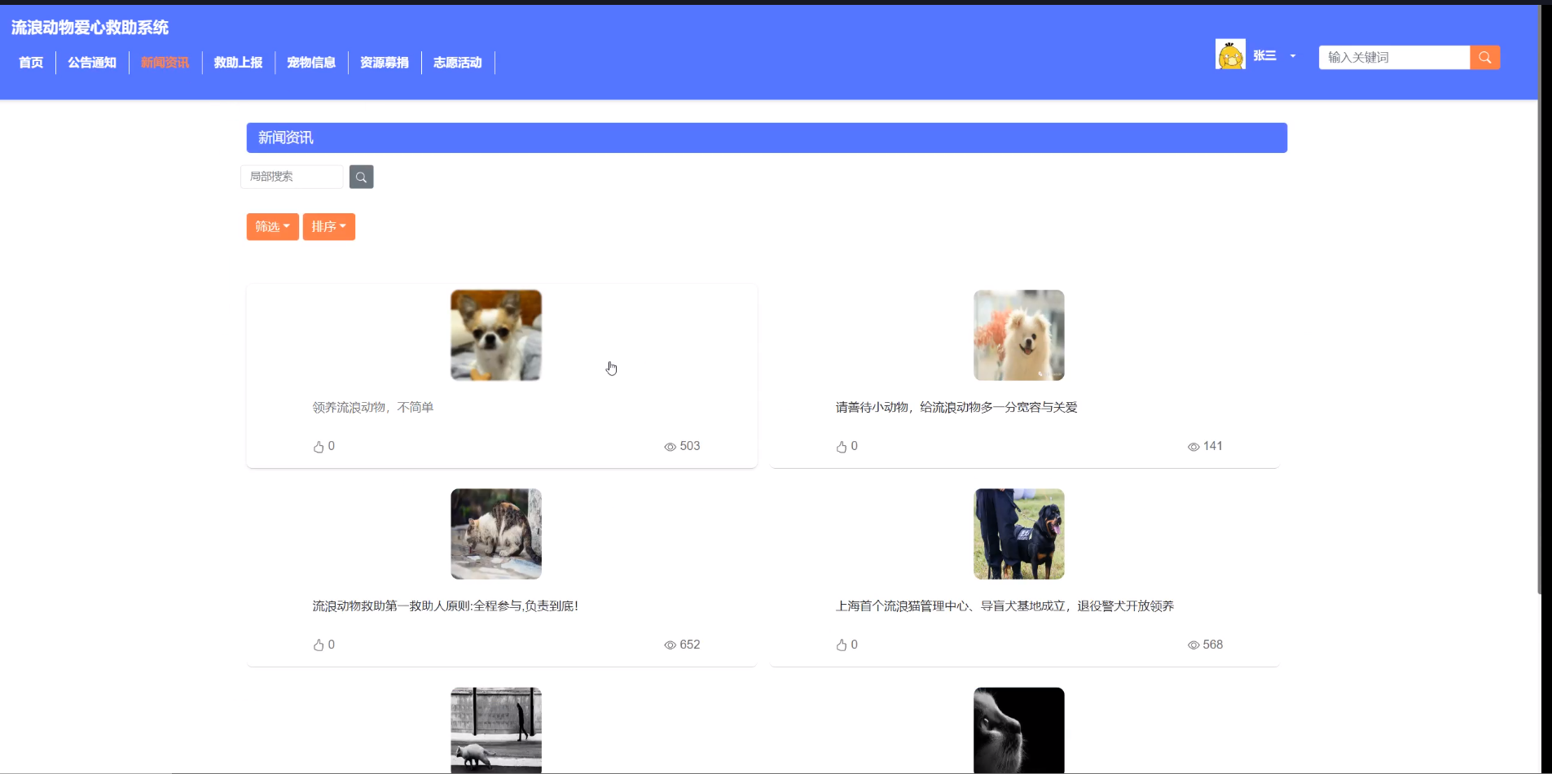Click the view-count eye icon showing 503

670,447
